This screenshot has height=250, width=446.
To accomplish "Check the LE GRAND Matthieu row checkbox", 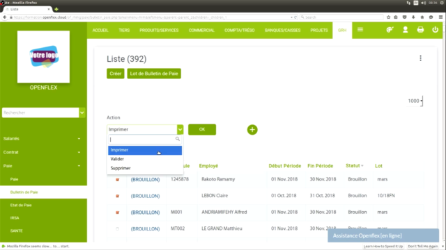I will pos(118,228).
